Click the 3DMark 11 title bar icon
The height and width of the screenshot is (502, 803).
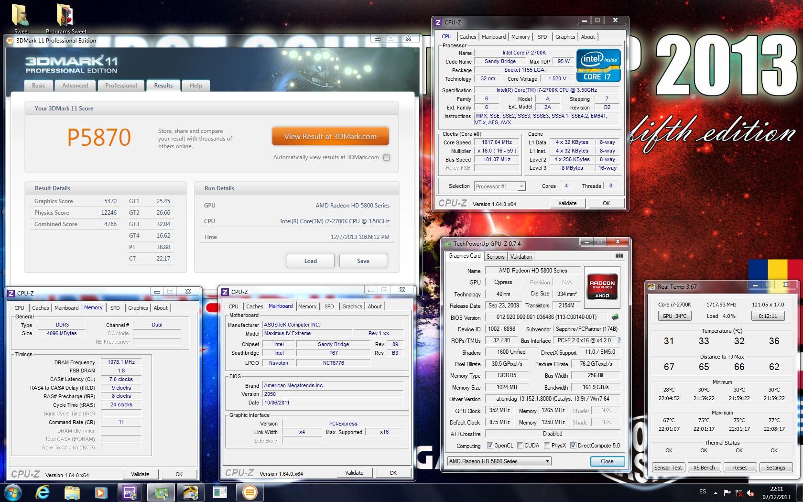point(10,41)
